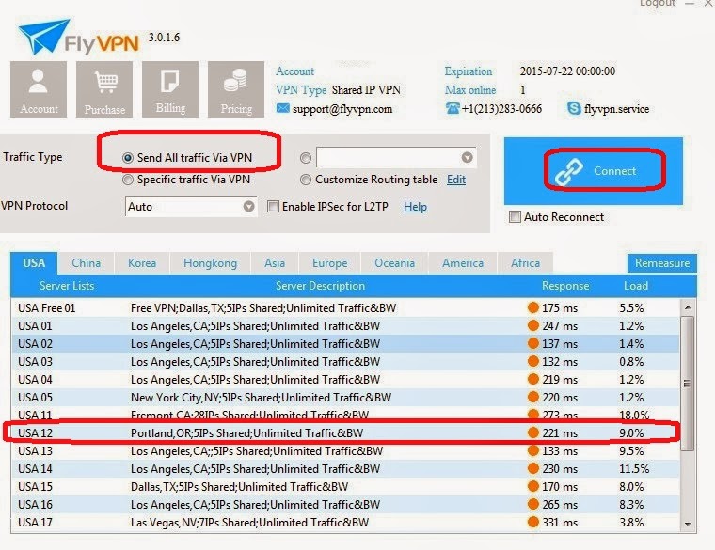Click the expiration date 2015-07-22 00:00:00

click(x=567, y=71)
